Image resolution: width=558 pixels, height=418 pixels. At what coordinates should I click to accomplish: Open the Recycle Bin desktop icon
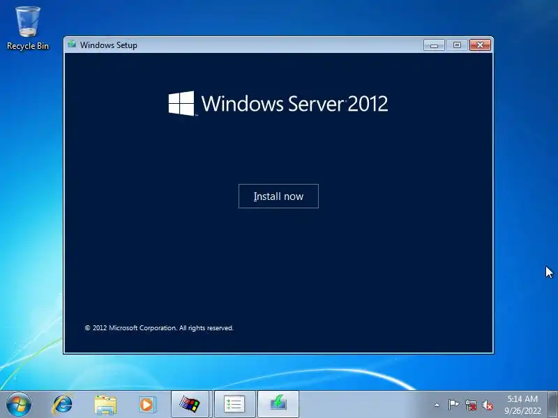[x=28, y=29]
